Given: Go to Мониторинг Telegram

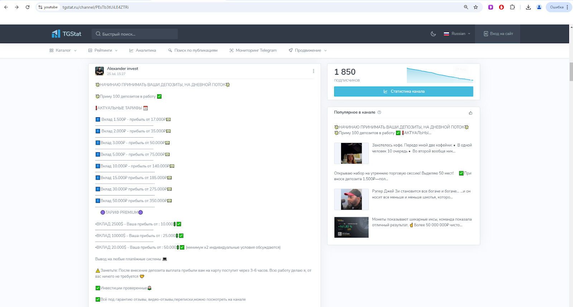Looking at the screenshot, I should coord(253,50).
